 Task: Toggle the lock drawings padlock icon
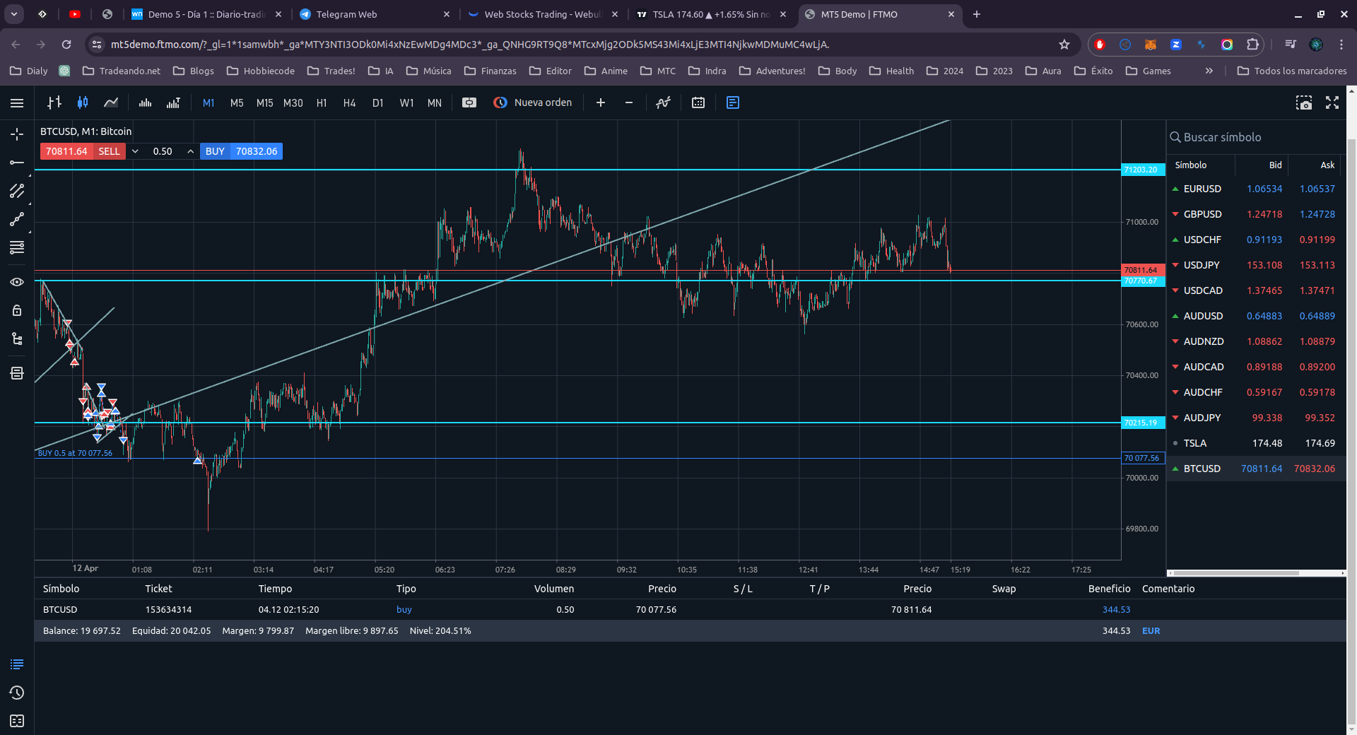click(17, 310)
